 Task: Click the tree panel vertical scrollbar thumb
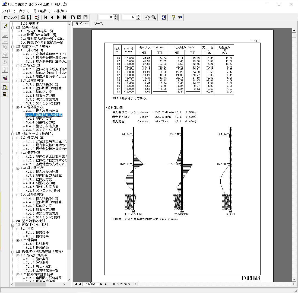tap(69, 154)
